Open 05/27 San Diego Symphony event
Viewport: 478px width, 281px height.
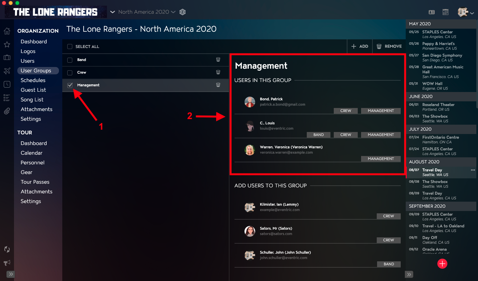(x=441, y=58)
